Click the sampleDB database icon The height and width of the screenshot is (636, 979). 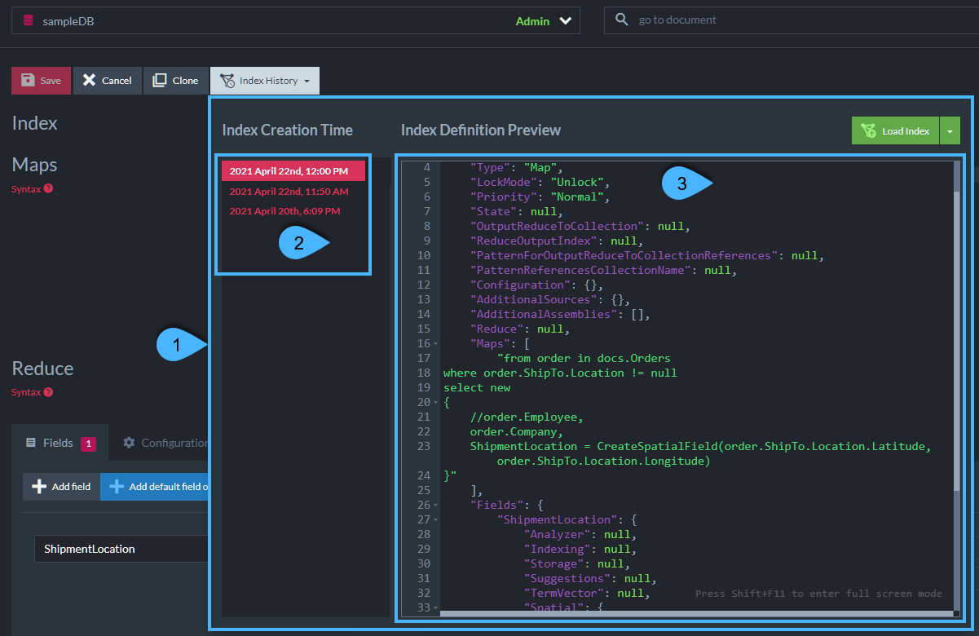point(29,20)
